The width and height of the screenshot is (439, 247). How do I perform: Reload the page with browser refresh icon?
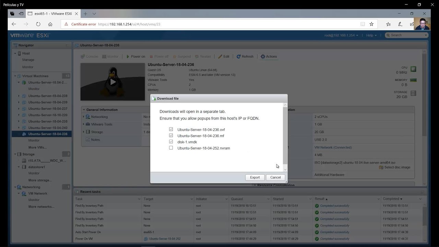click(38, 24)
